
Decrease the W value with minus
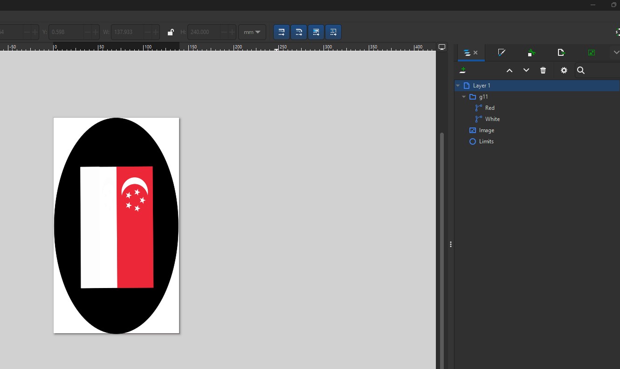[148, 32]
